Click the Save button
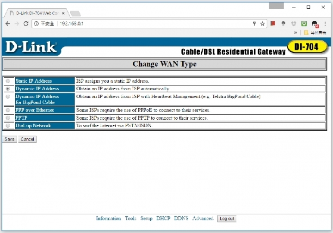Screen dimensions: 333x233 [x=10, y=139]
